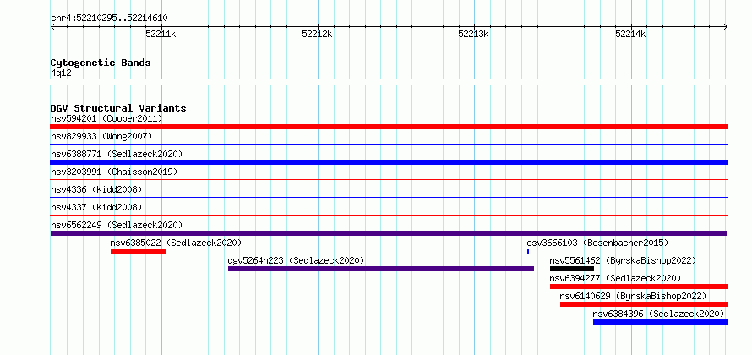Open nsv6388771 (Sedlazeck2020) label
Screen dimensions: 752x355
click(117, 154)
